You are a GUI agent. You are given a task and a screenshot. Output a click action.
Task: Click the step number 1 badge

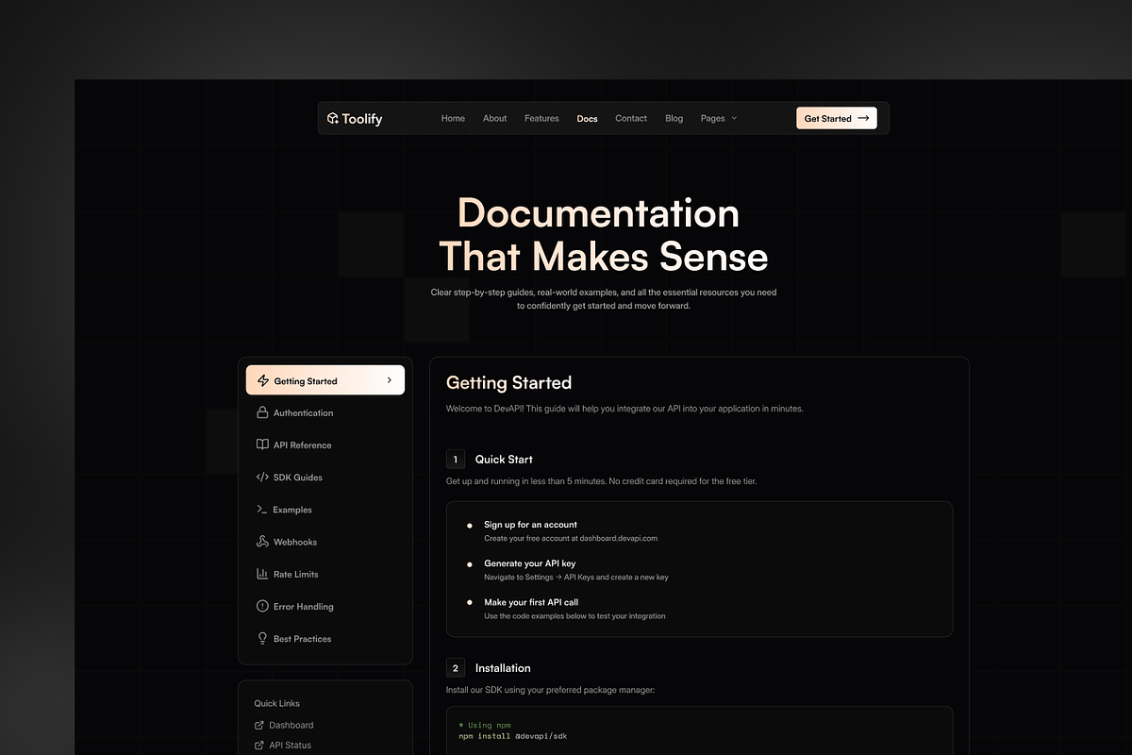[x=456, y=460]
